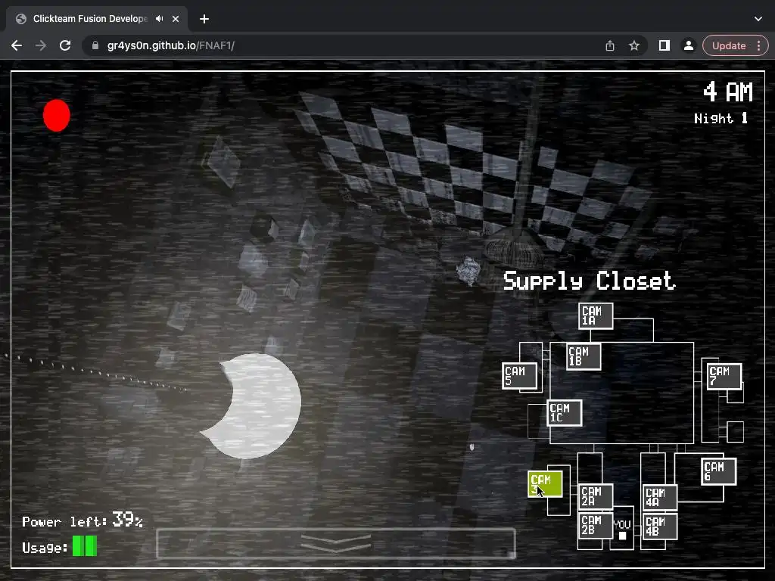Click the Night 1 label
The width and height of the screenshot is (775, 581).
coord(721,118)
